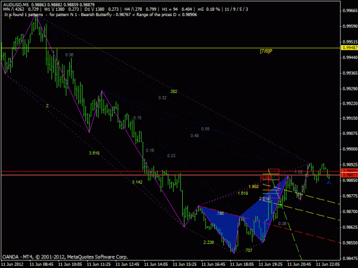Click the 0.99000 price axis value
This screenshot has width=358, height=268.
click(x=350, y=149)
